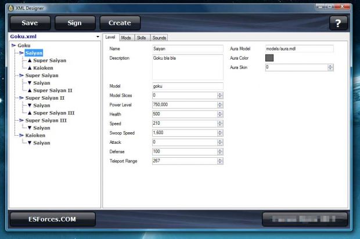
Task: Click the Swoop Speed value 1,600
Action: coord(158,133)
